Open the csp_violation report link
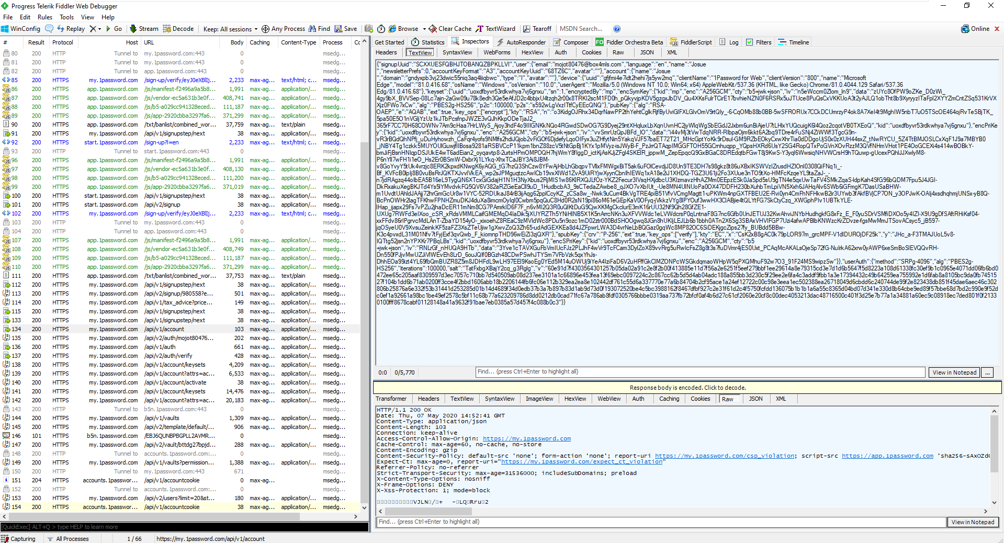The width and height of the screenshot is (1004, 543). 725,456
